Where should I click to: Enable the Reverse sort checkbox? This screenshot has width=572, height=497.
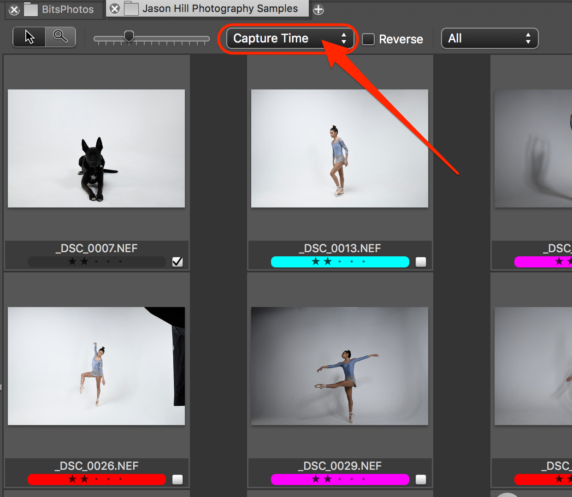[368, 39]
